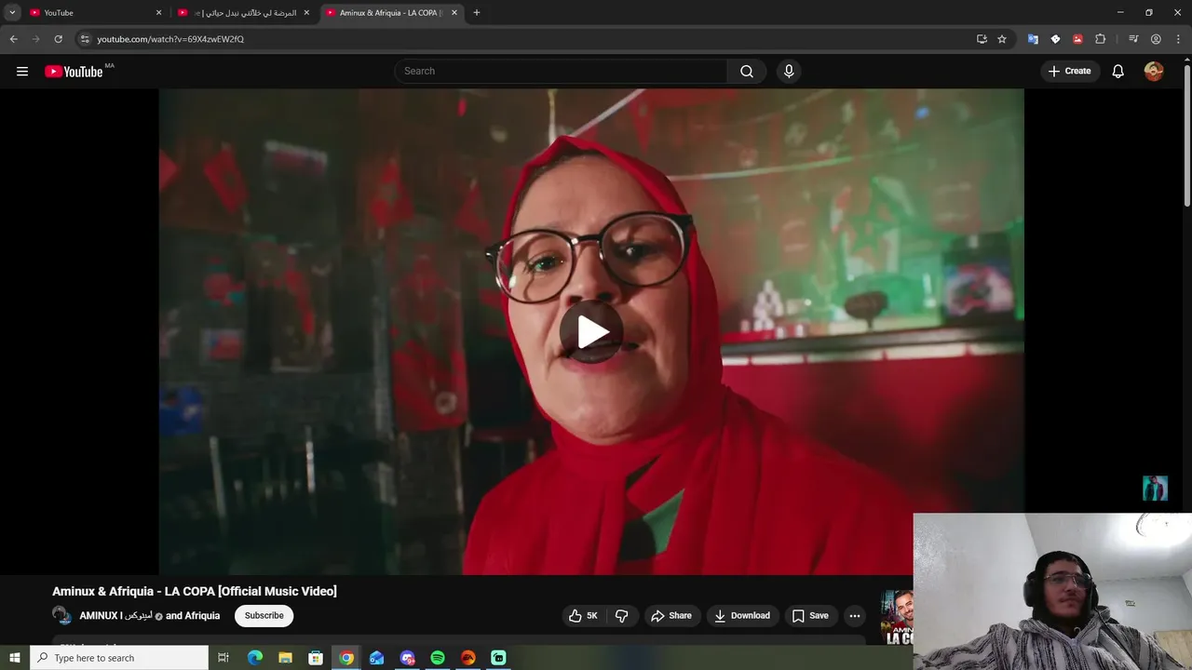Click the address bar URL

pyautogui.click(x=170, y=39)
